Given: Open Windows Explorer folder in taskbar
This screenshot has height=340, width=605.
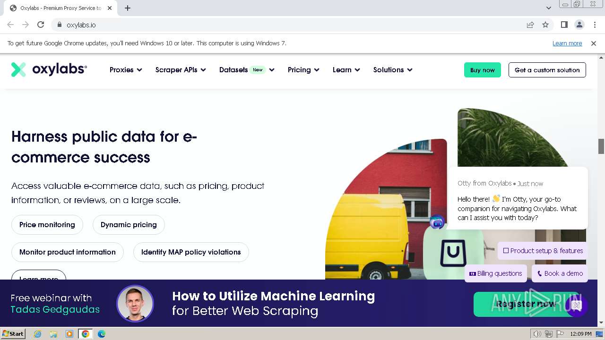Looking at the screenshot, I should coord(53,334).
